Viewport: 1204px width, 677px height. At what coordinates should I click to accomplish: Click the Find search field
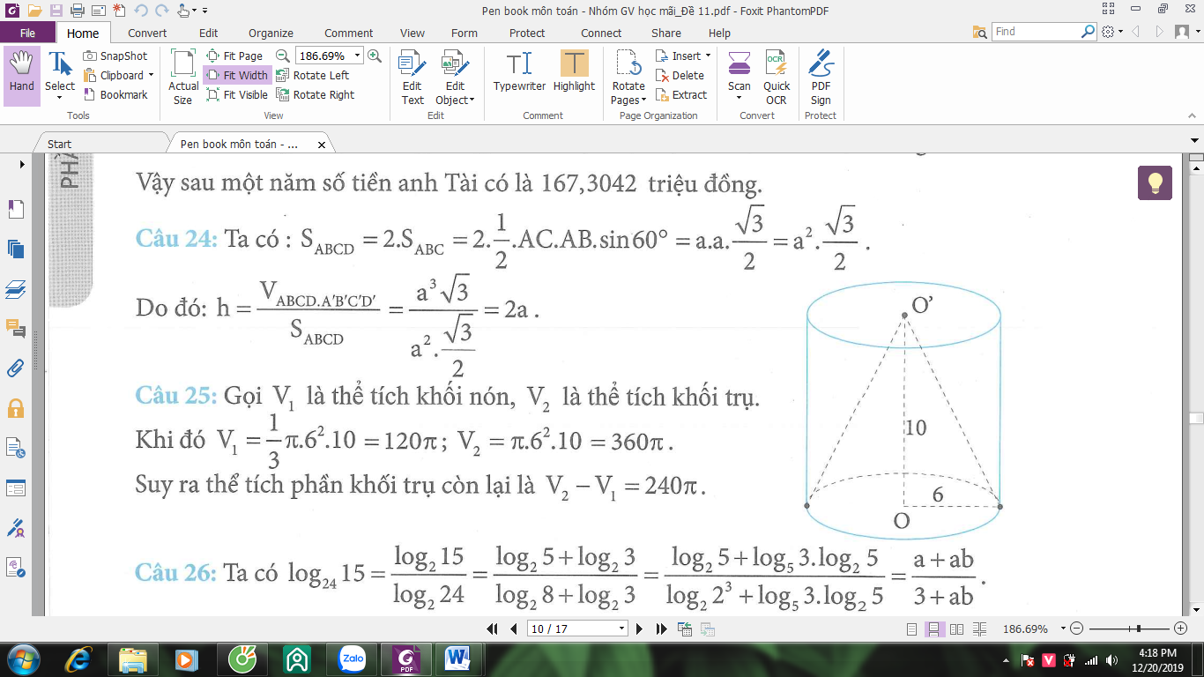pos(1036,32)
